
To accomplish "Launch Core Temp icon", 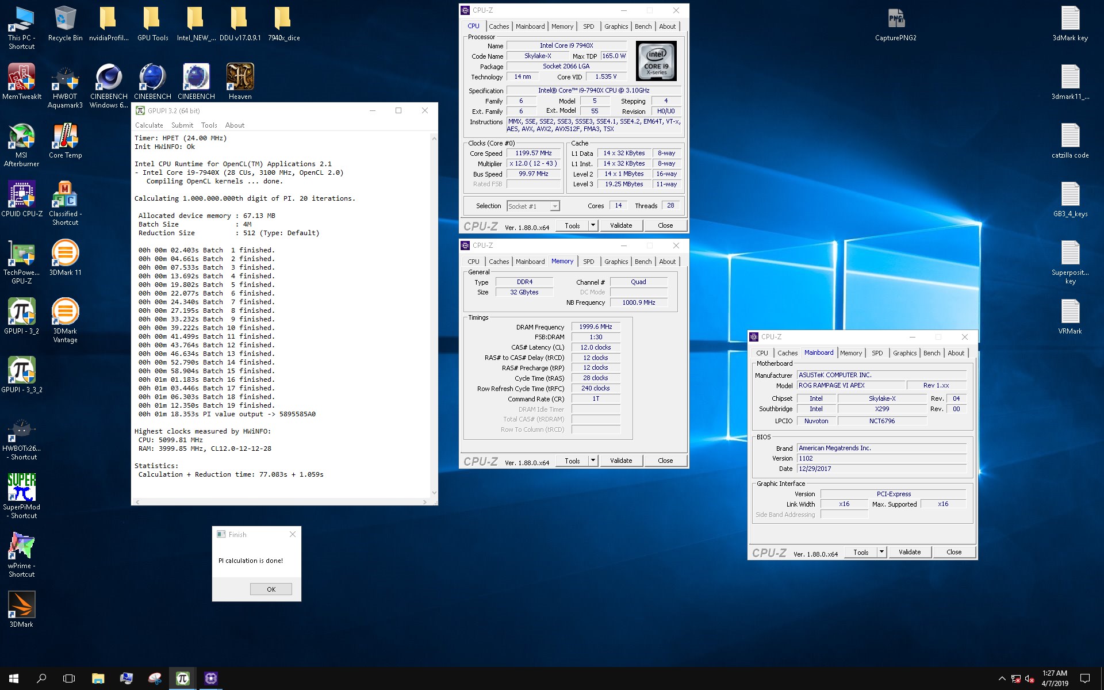I will 65,141.
